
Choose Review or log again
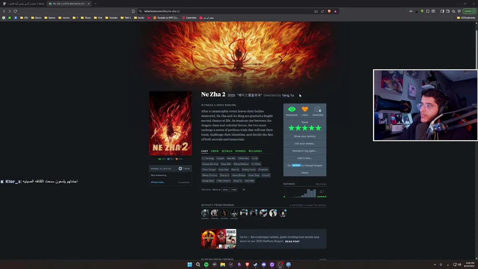305,151
